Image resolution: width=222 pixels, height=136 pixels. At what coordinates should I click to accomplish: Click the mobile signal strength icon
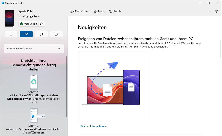27,17
